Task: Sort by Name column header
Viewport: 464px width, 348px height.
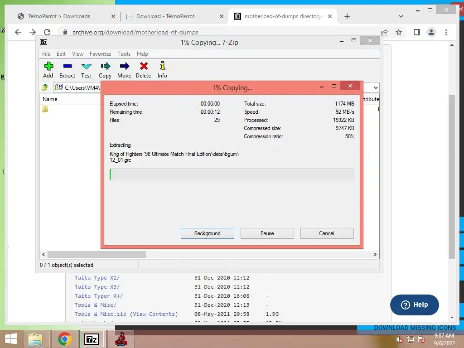Action: [x=50, y=99]
